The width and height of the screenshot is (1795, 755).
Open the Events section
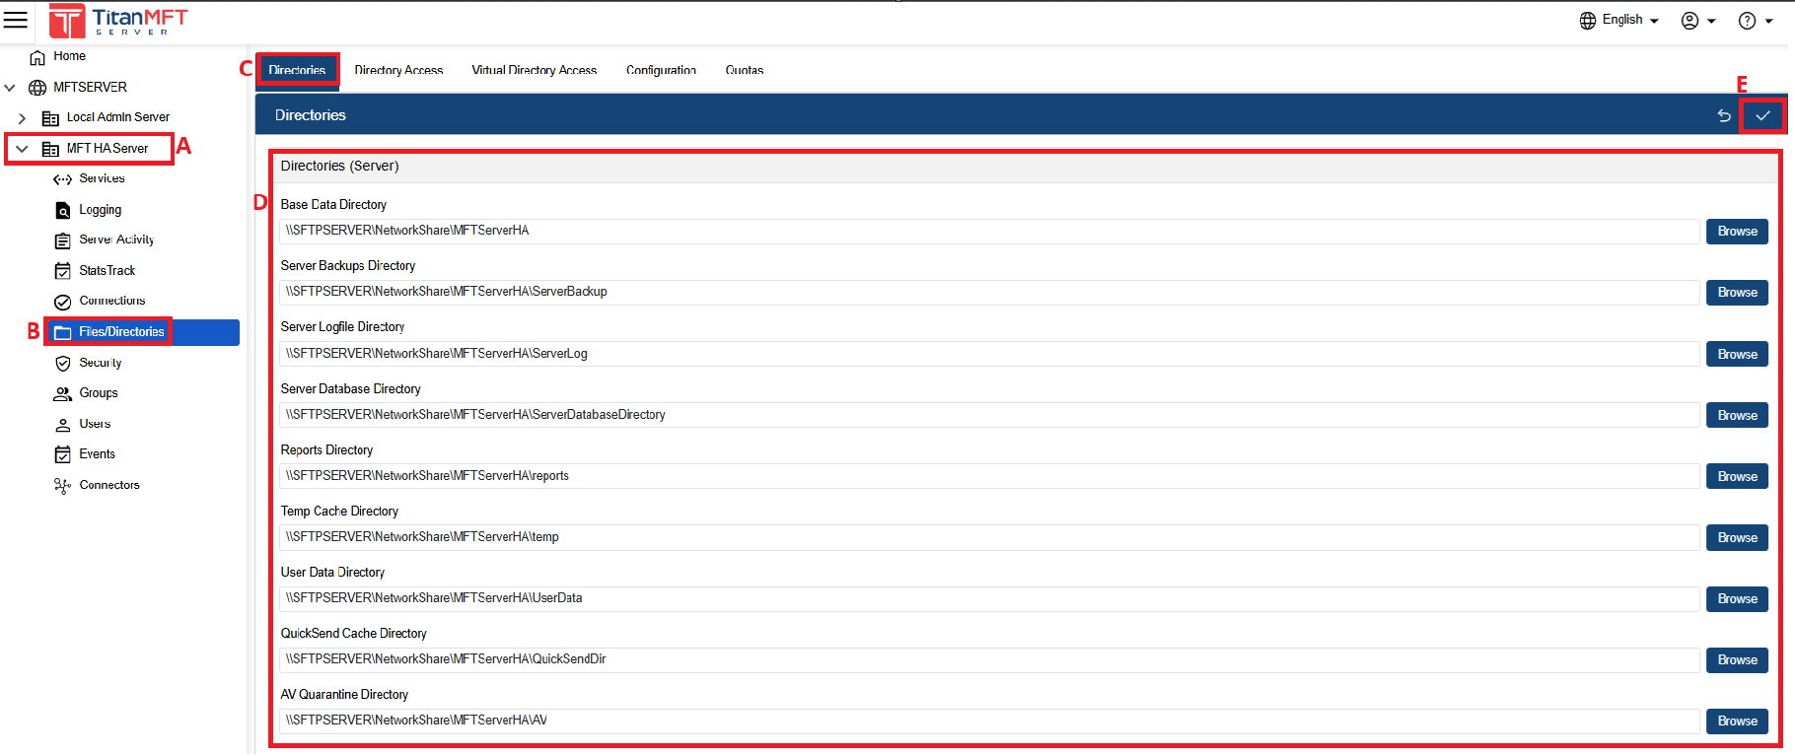pyautogui.click(x=97, y=454)
